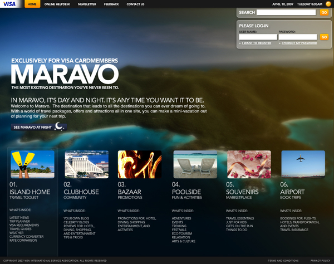334x264 pixels.
Task: Click 'Travel Essentials' under Souvenirs
Action: pos(240,218)
